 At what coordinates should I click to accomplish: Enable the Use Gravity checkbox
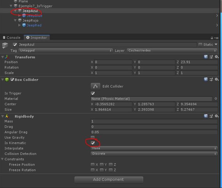click(x=92, y=137)
